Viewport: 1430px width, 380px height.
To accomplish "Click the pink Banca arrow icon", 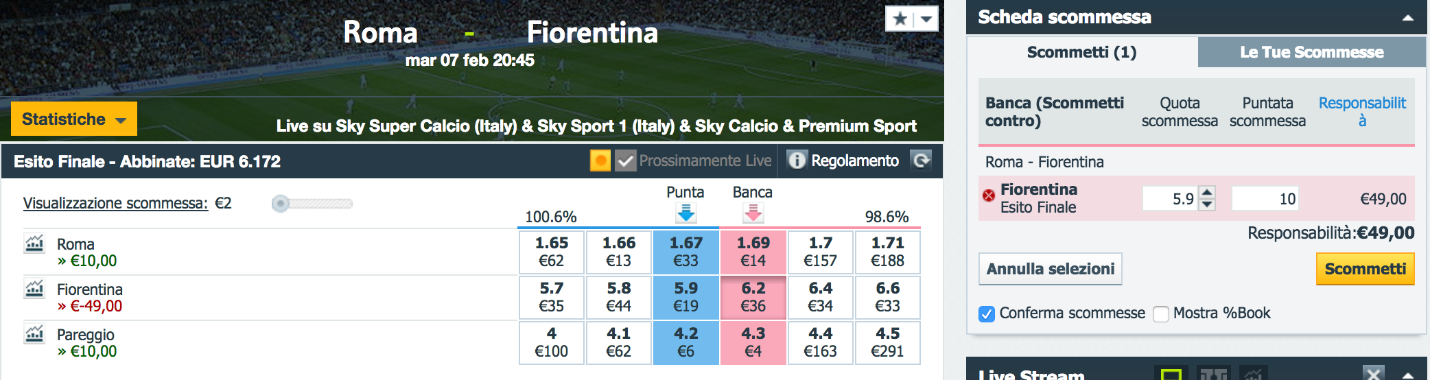I will coord(753,213).
